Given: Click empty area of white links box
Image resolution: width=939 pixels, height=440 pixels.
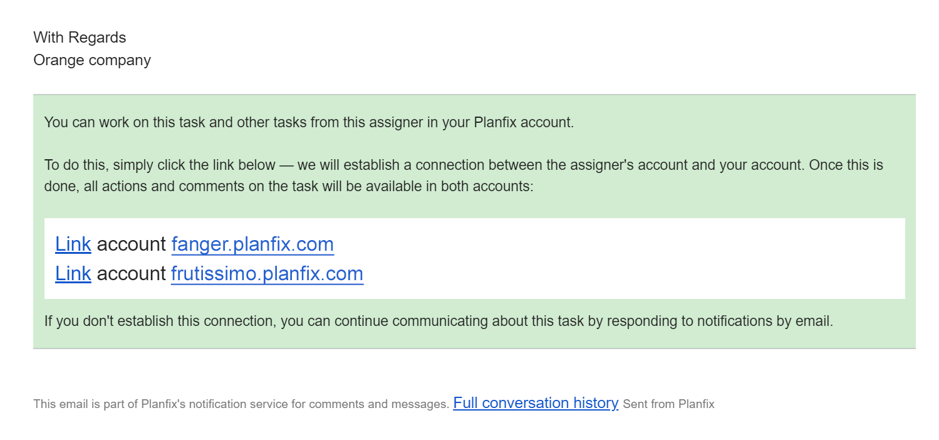Looking at the screenshot, I should (626, 258).
